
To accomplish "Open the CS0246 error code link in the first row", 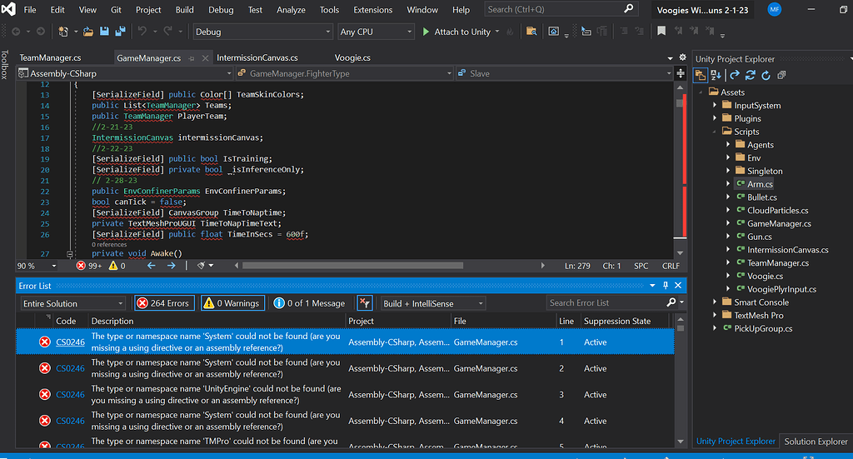I will (x=70, y=342).
